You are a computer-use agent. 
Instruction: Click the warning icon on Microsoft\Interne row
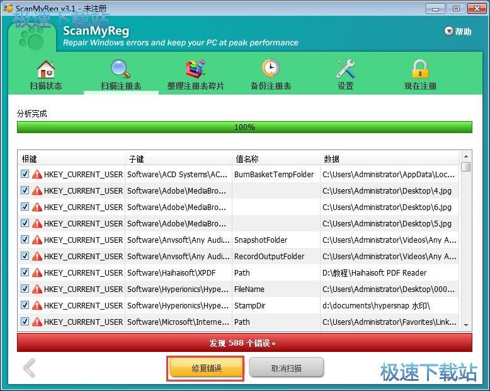pos(37,322)
